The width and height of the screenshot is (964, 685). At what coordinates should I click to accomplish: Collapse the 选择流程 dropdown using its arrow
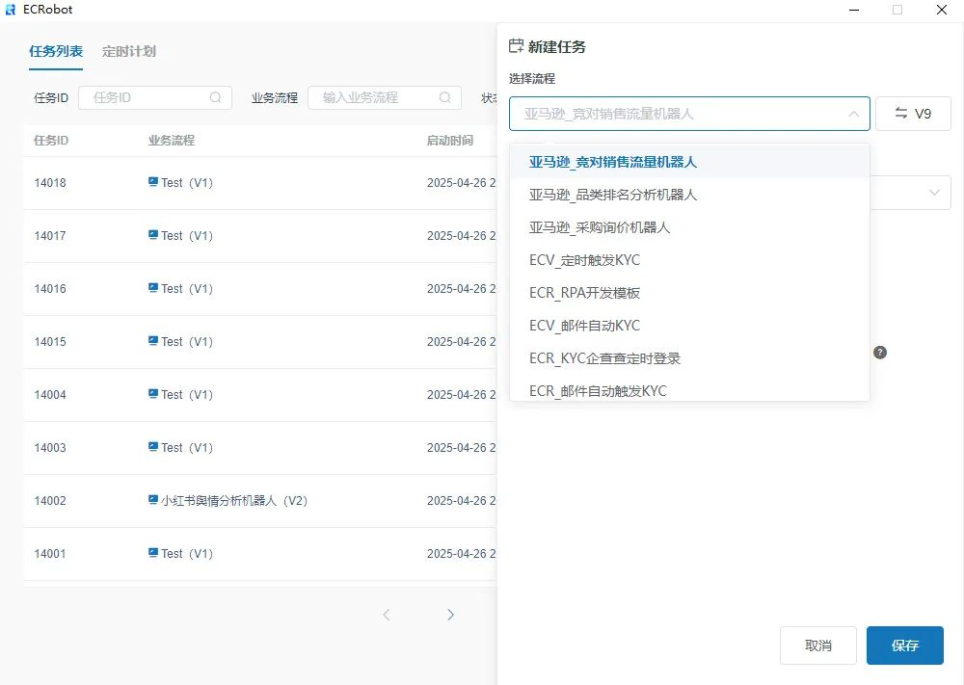853,114
